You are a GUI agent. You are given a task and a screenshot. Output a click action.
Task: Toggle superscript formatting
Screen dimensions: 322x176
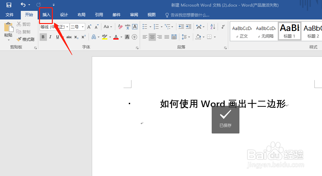tap(83, 37)
